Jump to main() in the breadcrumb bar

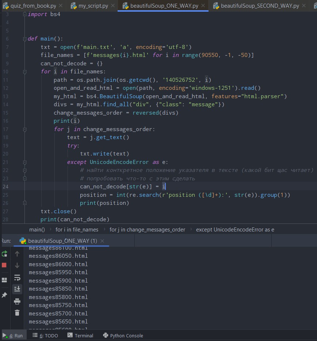point(37,229)
